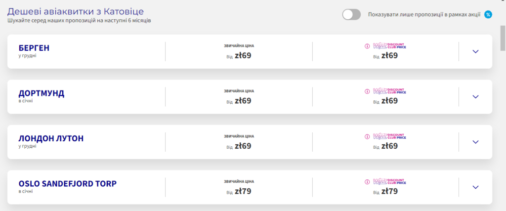Click info icon in Oslo Sandefjord Torp row
Image resolution: width=506 pixels, height=211 pixels.
tap(367, 182)
